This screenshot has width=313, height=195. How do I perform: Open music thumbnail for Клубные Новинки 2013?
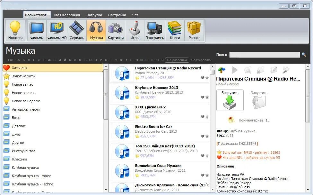tap(122, 93)
